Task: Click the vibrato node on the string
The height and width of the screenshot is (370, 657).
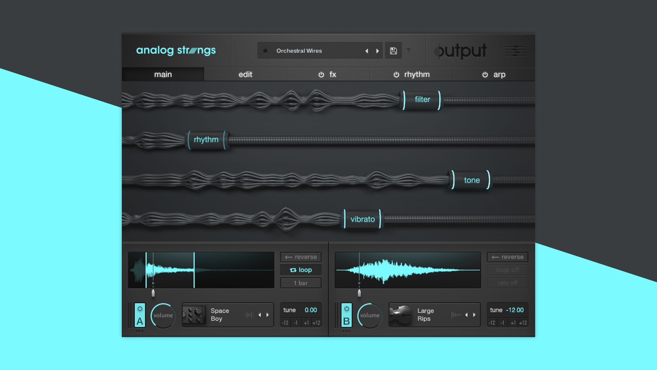Action: 362,219
